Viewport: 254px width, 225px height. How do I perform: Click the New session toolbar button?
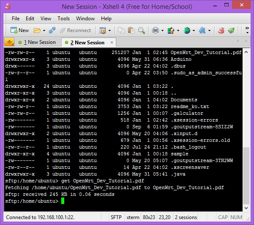tap(19, 30)
